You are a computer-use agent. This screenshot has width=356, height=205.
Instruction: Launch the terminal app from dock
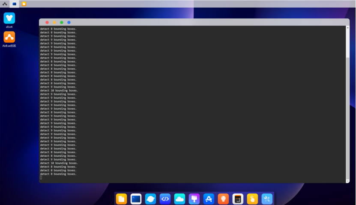pos(136,199)
